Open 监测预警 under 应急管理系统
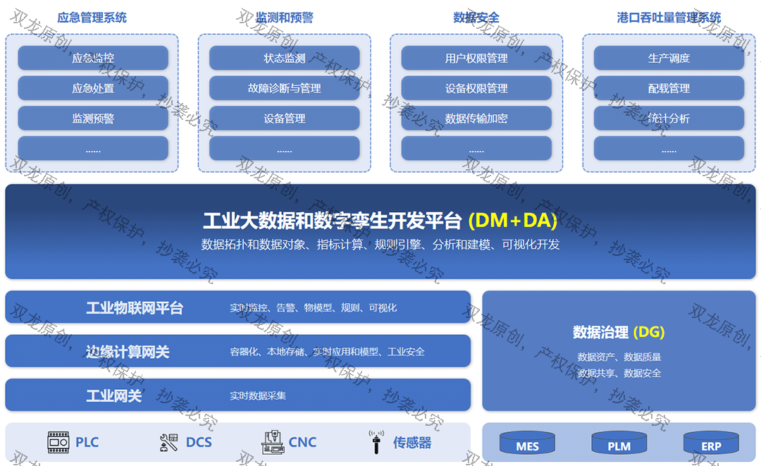This screenshot has width=761, height=466. pos(93,118)
